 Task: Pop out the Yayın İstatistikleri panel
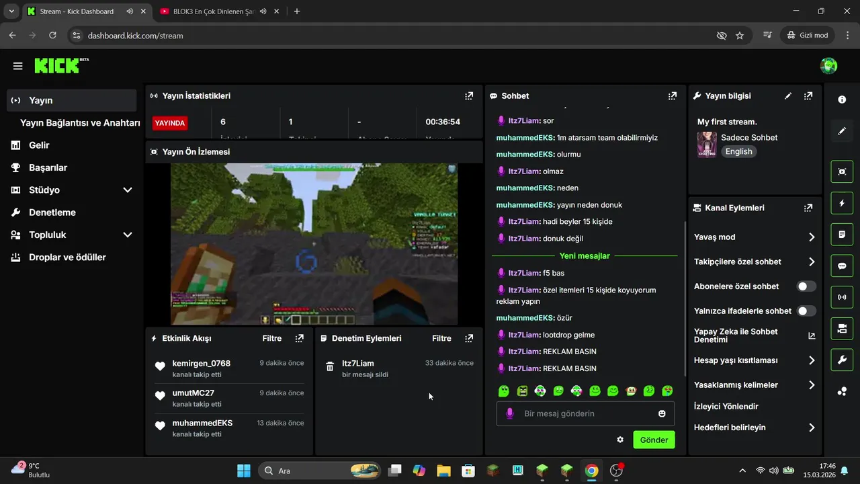click(x=469, y=96)
